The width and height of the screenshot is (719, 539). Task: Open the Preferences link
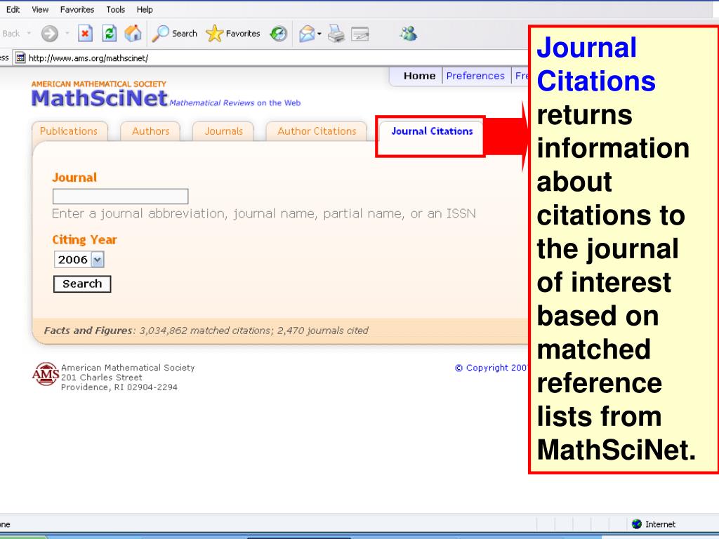(x=475, y=76)
